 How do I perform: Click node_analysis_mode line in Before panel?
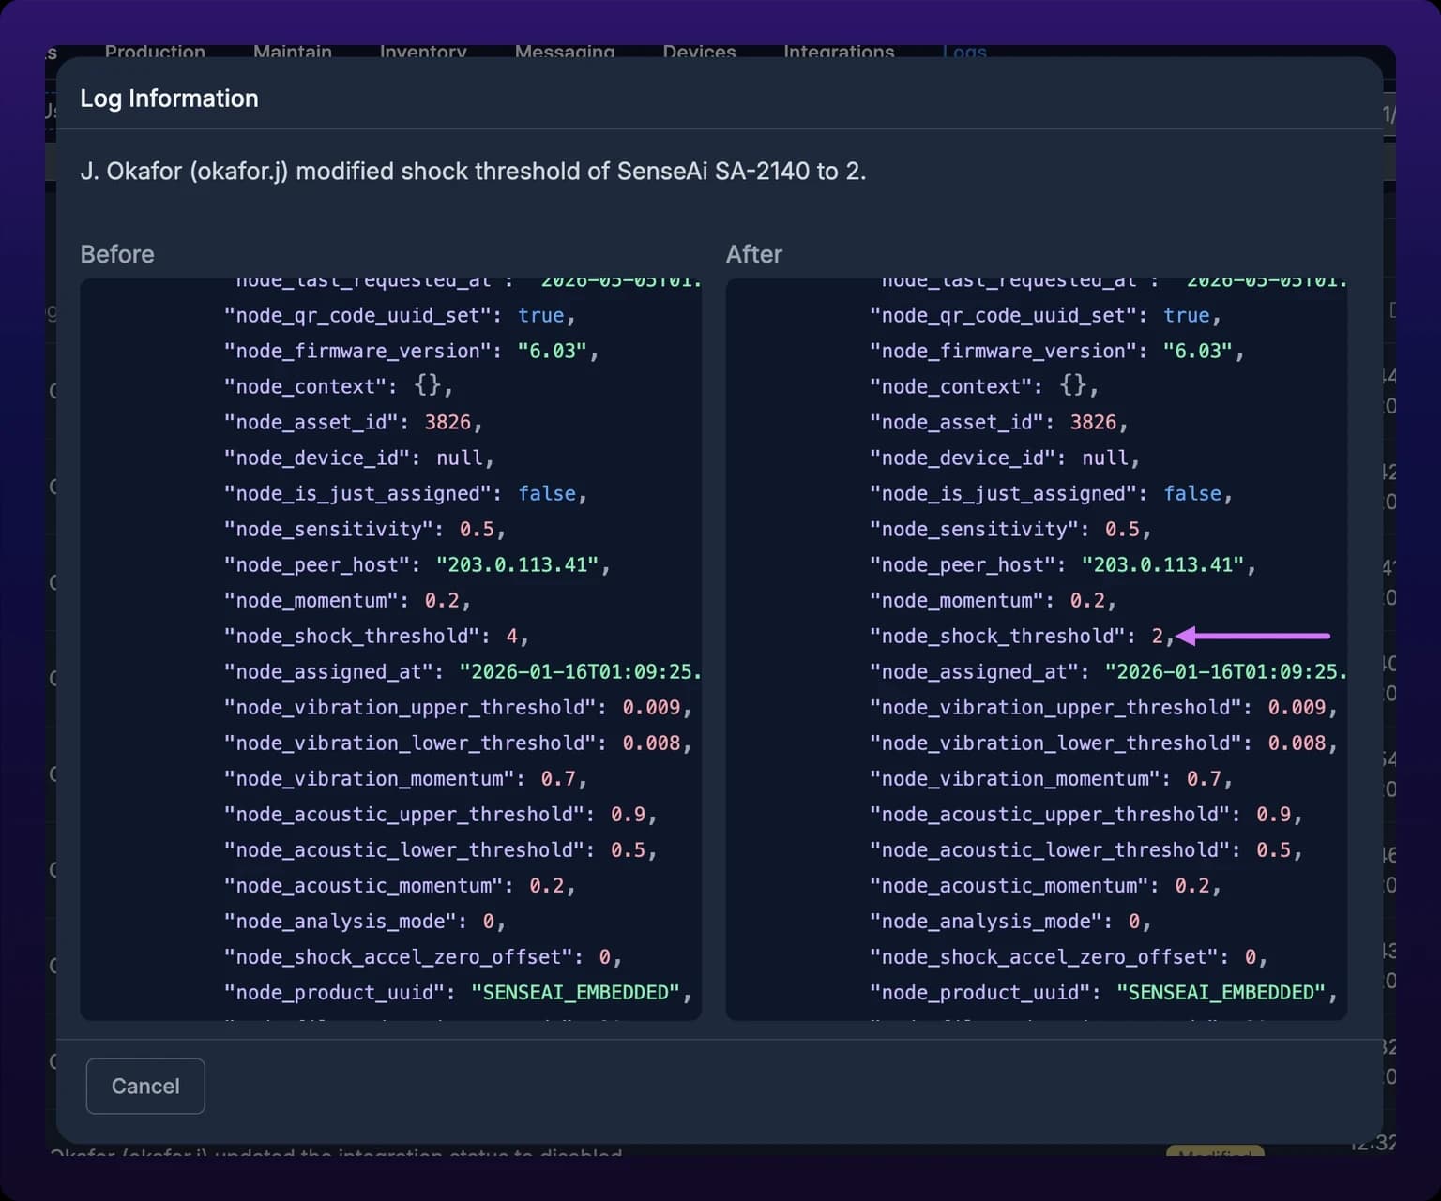click(x=365, y=921)
